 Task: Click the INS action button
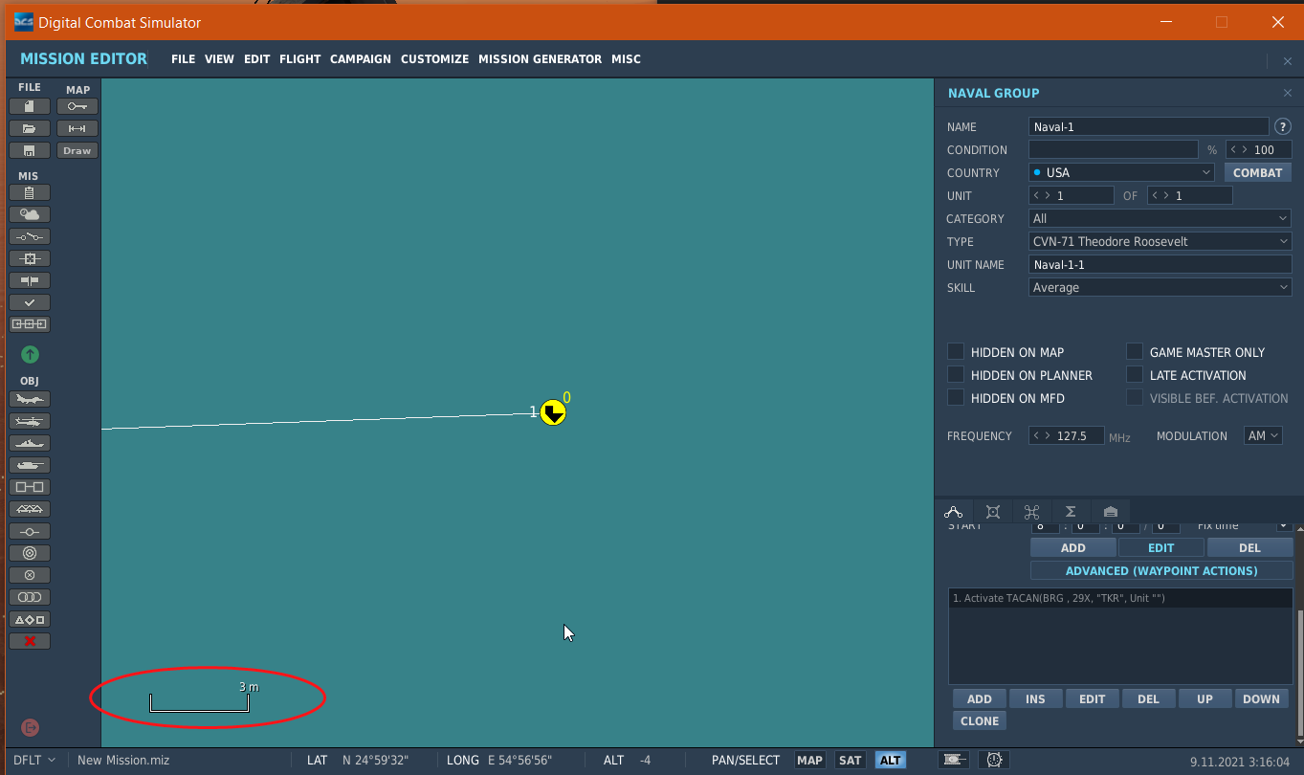[1035, 698]
